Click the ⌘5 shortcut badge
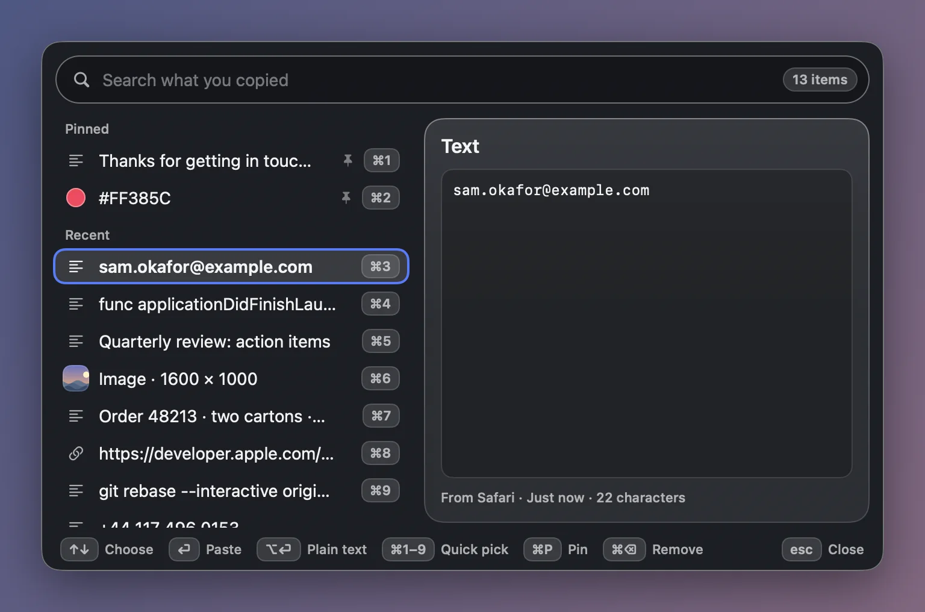The image size is (925, 612). tap(381, 341)
